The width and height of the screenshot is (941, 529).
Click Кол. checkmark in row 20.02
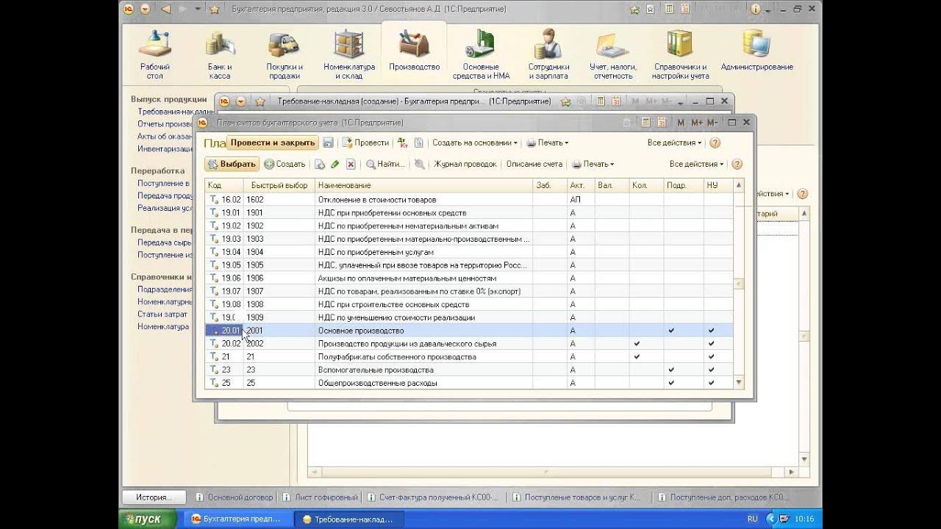pos(637,344)
